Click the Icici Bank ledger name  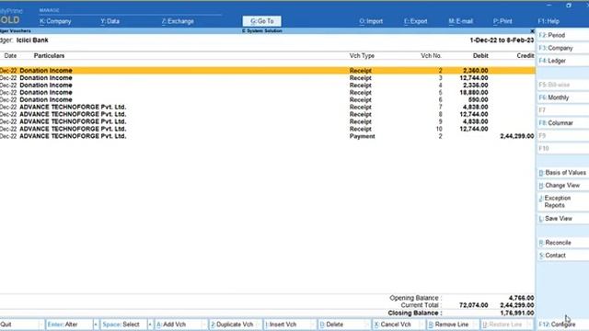tap(32, 40)
